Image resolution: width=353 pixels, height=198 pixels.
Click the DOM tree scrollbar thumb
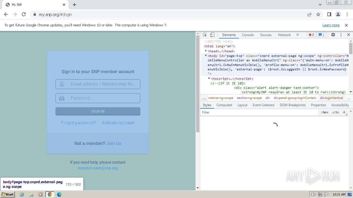tap(351, 48)
